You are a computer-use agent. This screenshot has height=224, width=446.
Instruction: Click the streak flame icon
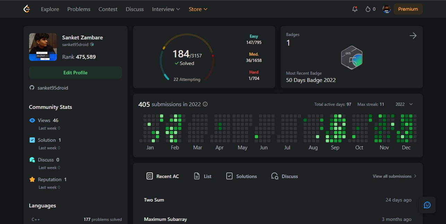pos(368,9)
